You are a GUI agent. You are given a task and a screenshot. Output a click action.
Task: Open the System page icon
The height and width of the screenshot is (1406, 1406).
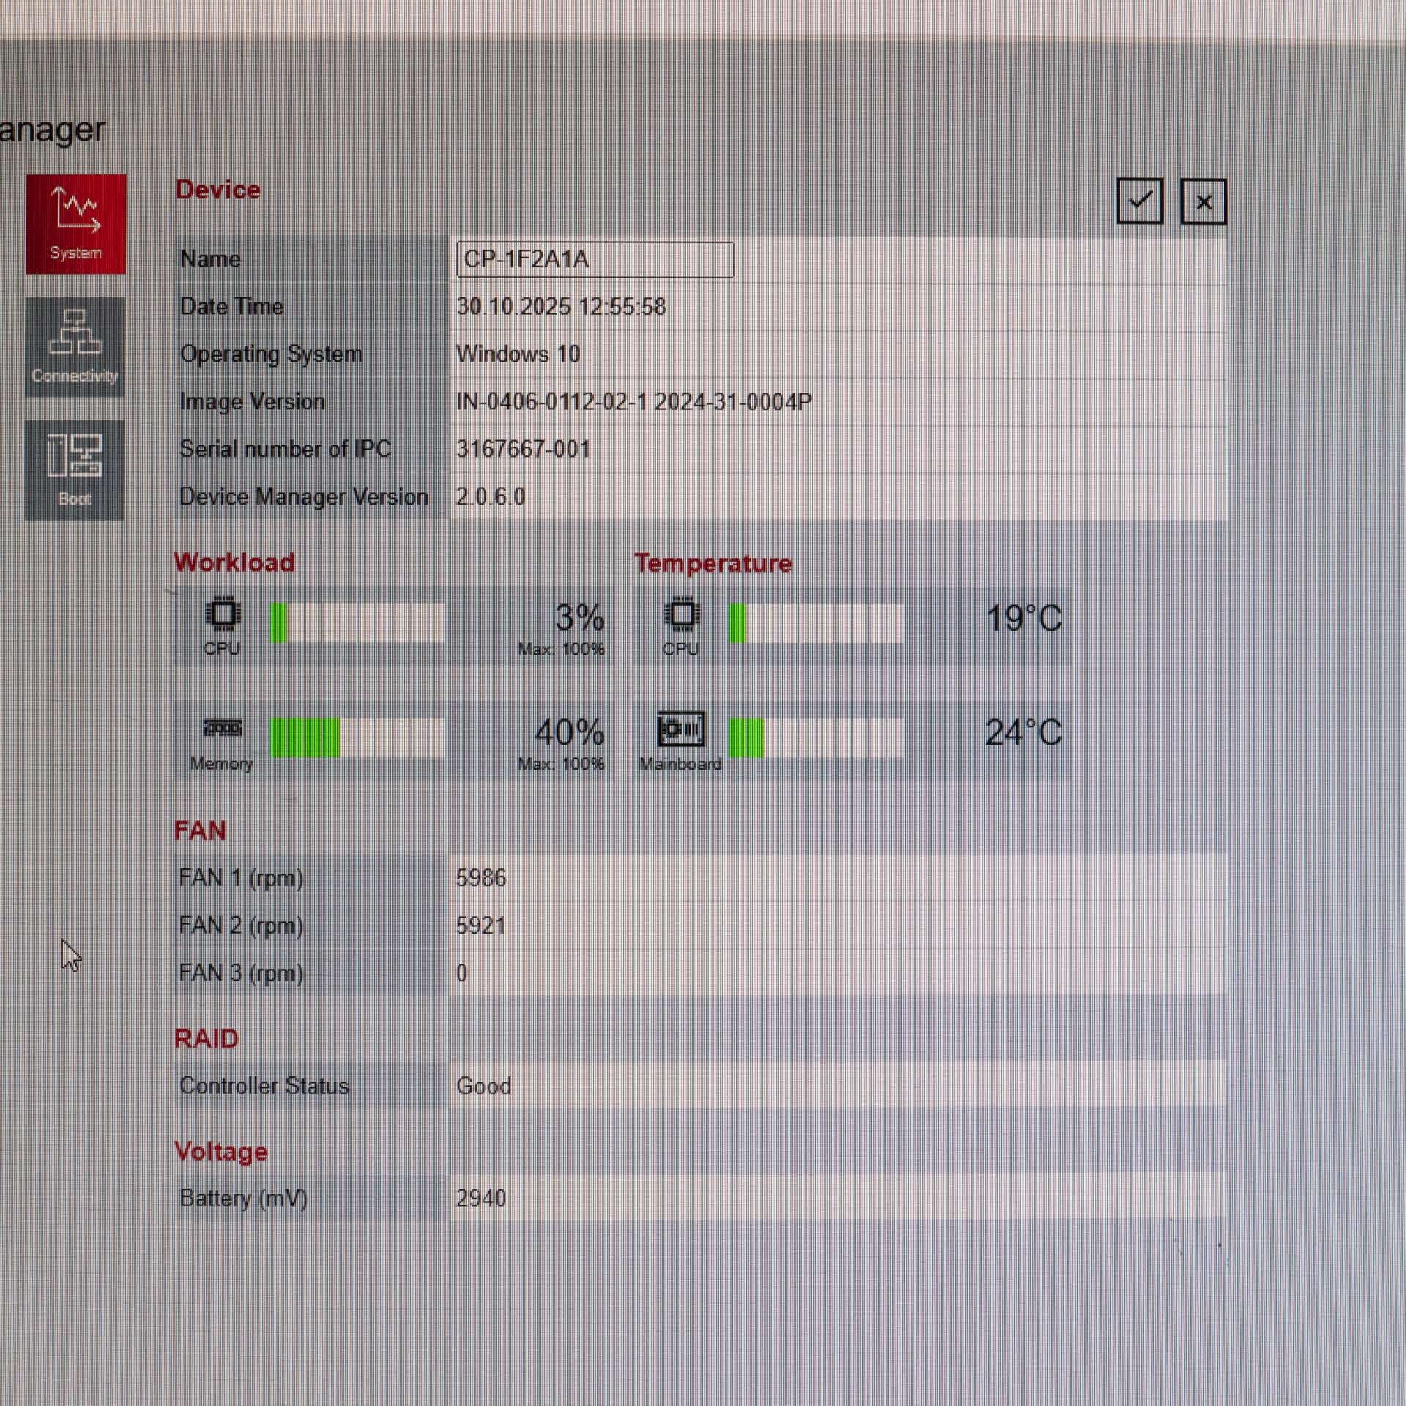click(75, 223)
